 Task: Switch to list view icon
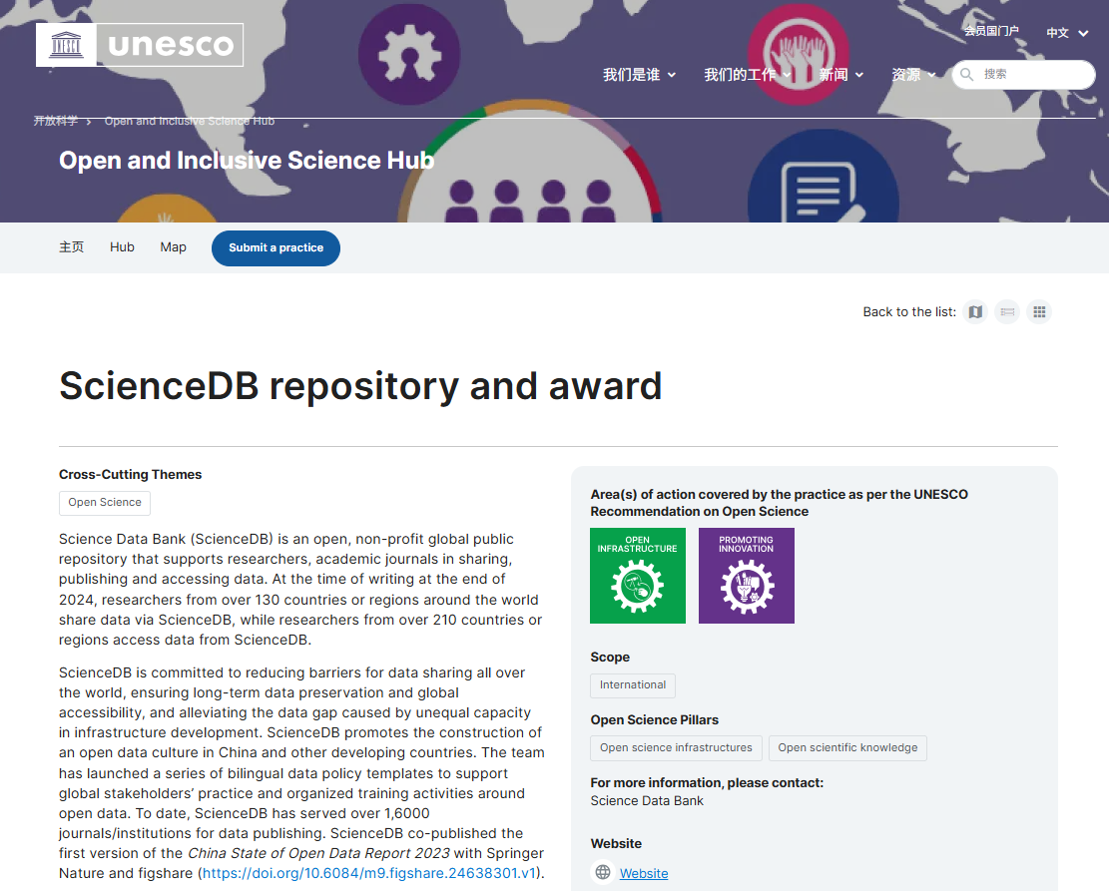(1007, 312)
